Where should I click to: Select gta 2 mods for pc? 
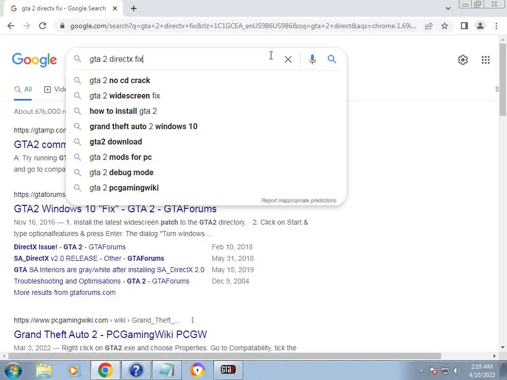click(206, 157)
